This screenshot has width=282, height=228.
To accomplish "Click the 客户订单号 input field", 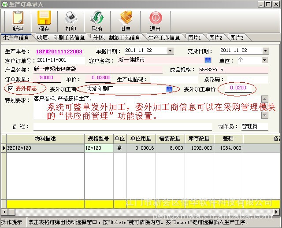I will (x=61, y=60).
